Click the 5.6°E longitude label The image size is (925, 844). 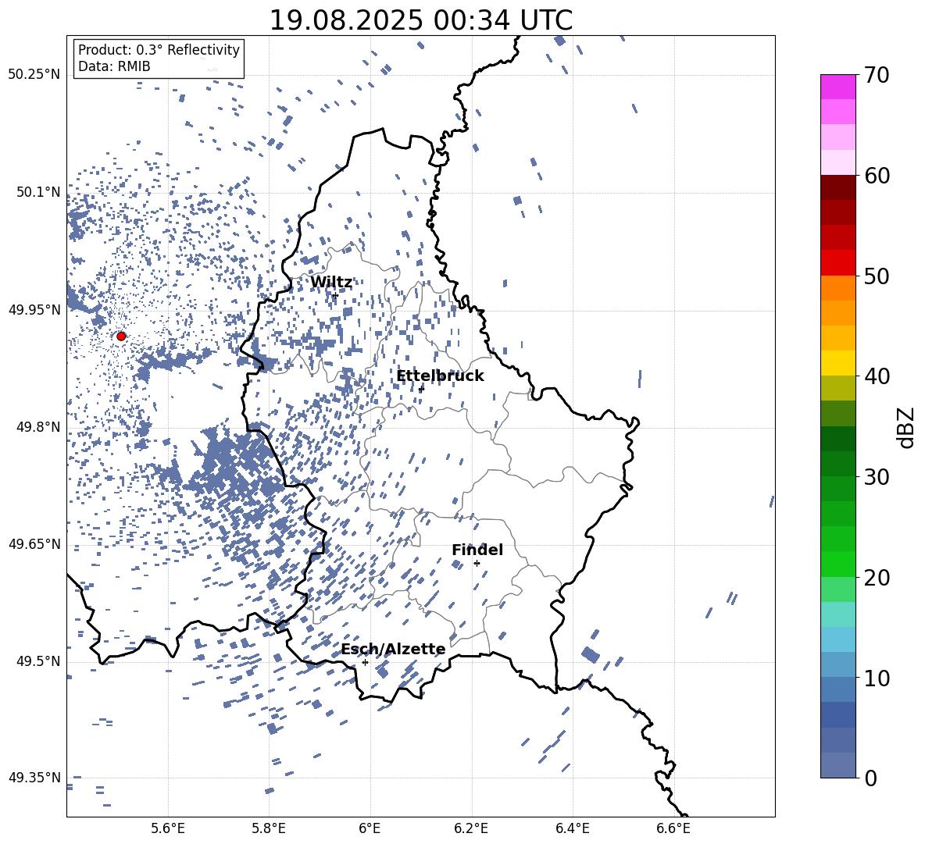(168, 828)
